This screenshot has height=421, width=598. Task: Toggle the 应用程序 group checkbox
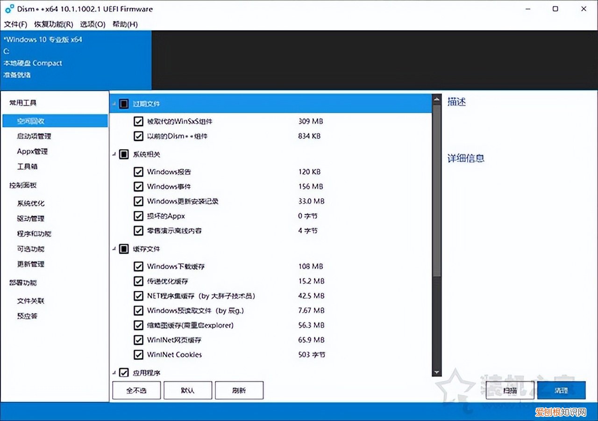pyautogui.click(x=124, y=373)
